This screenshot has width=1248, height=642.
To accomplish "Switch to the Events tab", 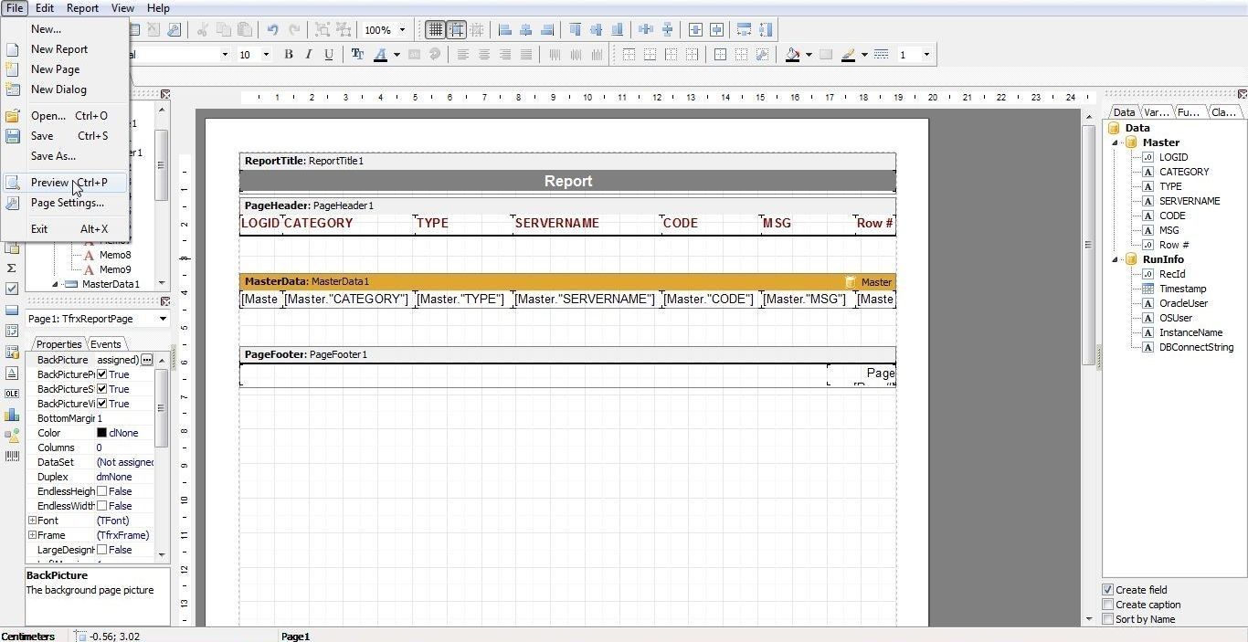I will [106, 344].
